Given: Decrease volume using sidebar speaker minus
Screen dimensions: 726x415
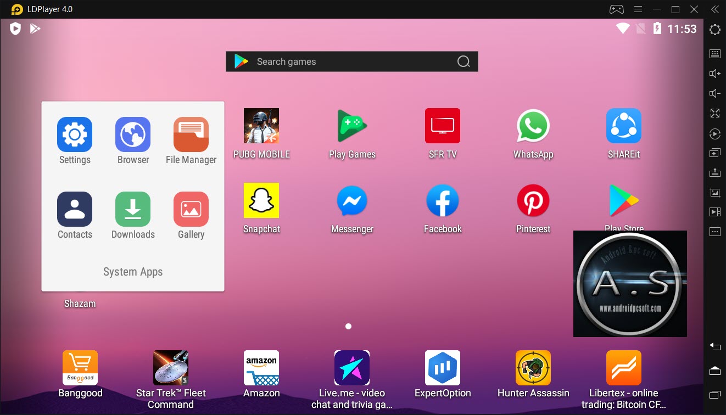Looking at the screenshot, I should pyautogui.click(x=715, y=93).
